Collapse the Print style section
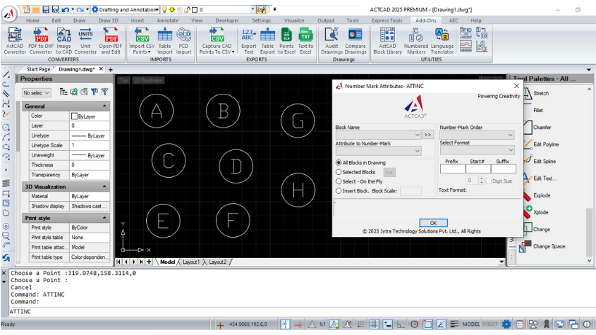Viewport: 596px width, 335px height. pos(104,218)
